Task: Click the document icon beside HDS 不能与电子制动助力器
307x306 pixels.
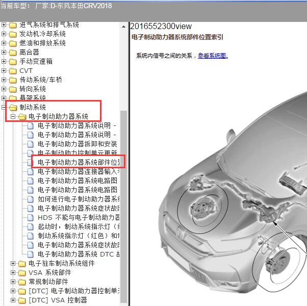Action: [x=31, y=217]
